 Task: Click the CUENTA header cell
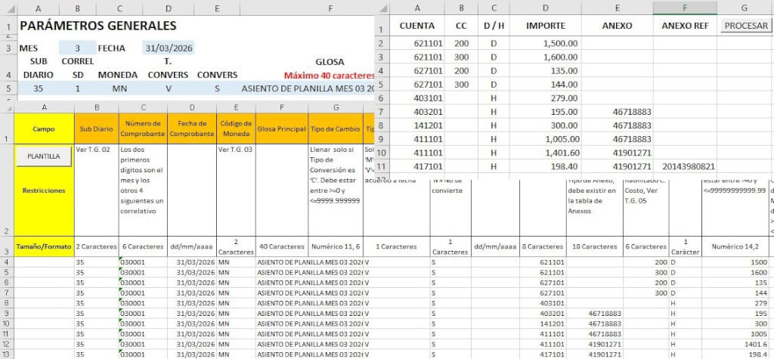coord(416,26)
